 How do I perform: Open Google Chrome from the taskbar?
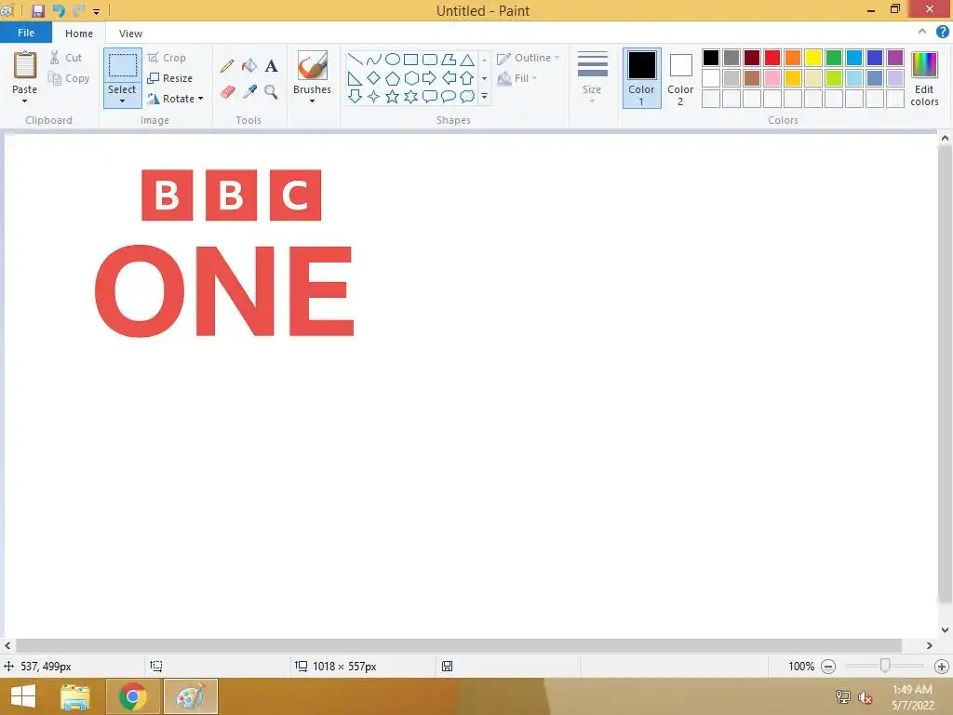tap(132, 696)
